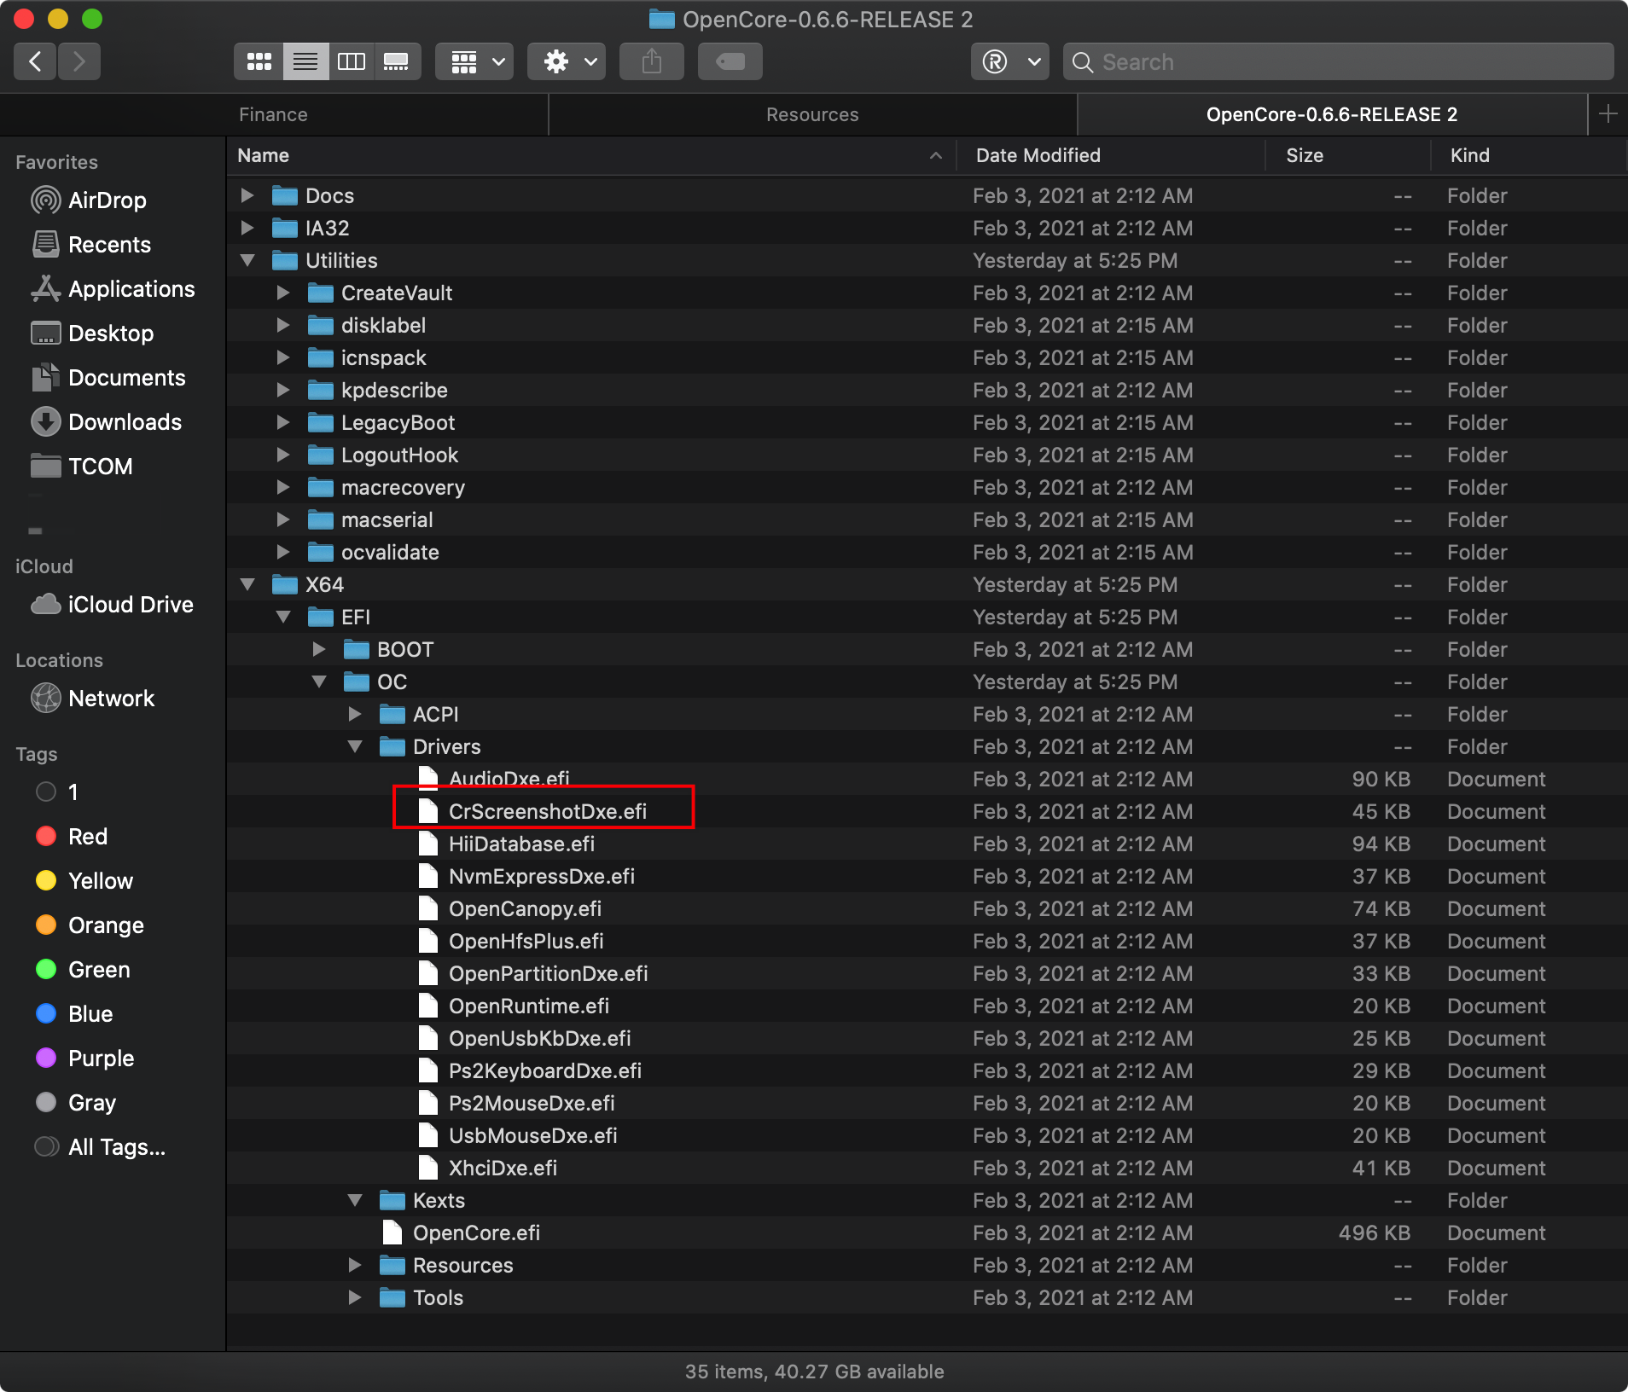This screenshot has height=1392, width=1628.
Task: Click the Search field
Action: point(1338,61)
